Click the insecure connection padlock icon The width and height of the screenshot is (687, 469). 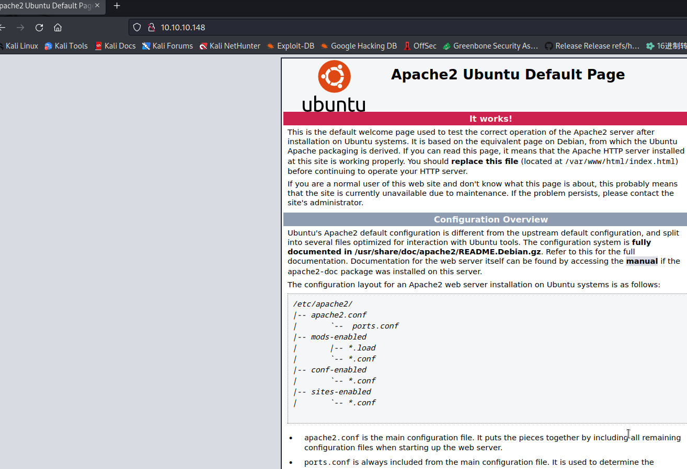tap(151, 28)
